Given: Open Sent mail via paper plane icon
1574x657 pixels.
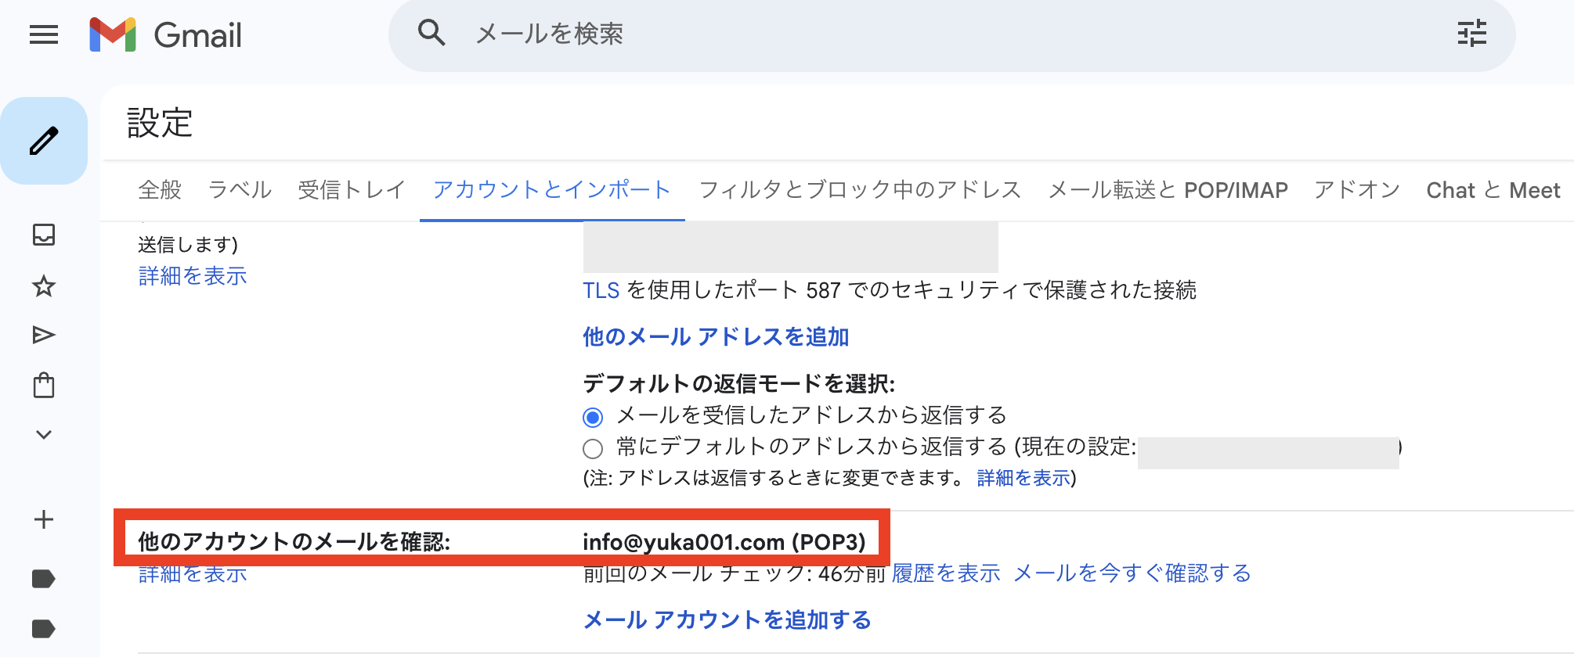Looking at the screenshot, I should [x=44, y=336].
